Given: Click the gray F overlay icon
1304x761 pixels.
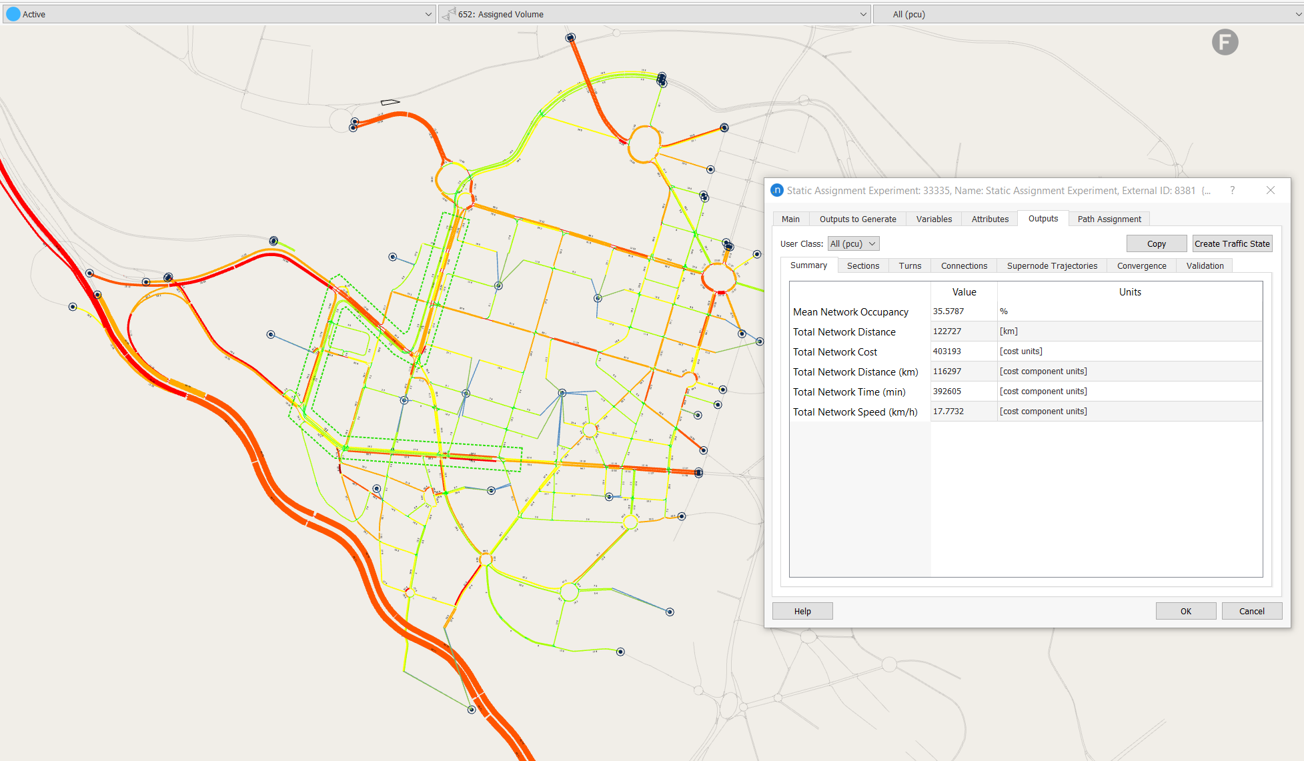Looking at the screenshot, I should pyautogui.click(x=1225, y=42).
